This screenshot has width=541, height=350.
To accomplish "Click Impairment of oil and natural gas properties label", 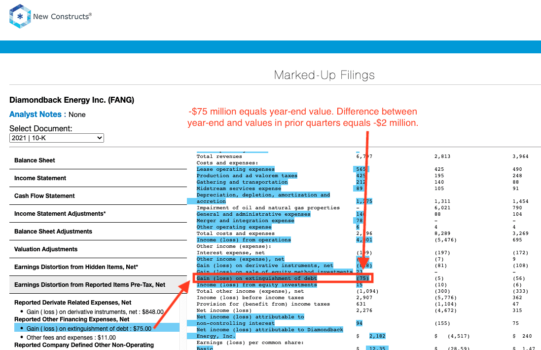I will pos(268,208).
